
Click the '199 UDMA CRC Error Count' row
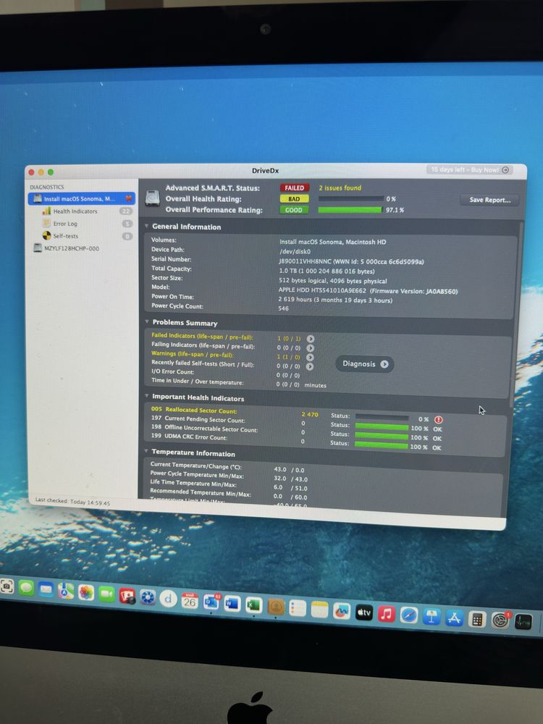(x=189, y=437)
